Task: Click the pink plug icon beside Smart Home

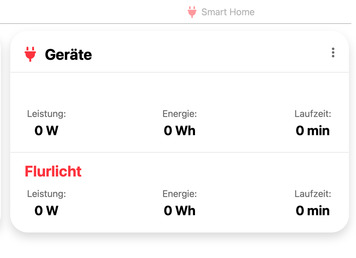Action: pyautogui.click(x=192, y=12)
